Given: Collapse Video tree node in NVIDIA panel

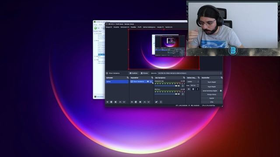Looking at the screenshot, I should coord(95,60).
